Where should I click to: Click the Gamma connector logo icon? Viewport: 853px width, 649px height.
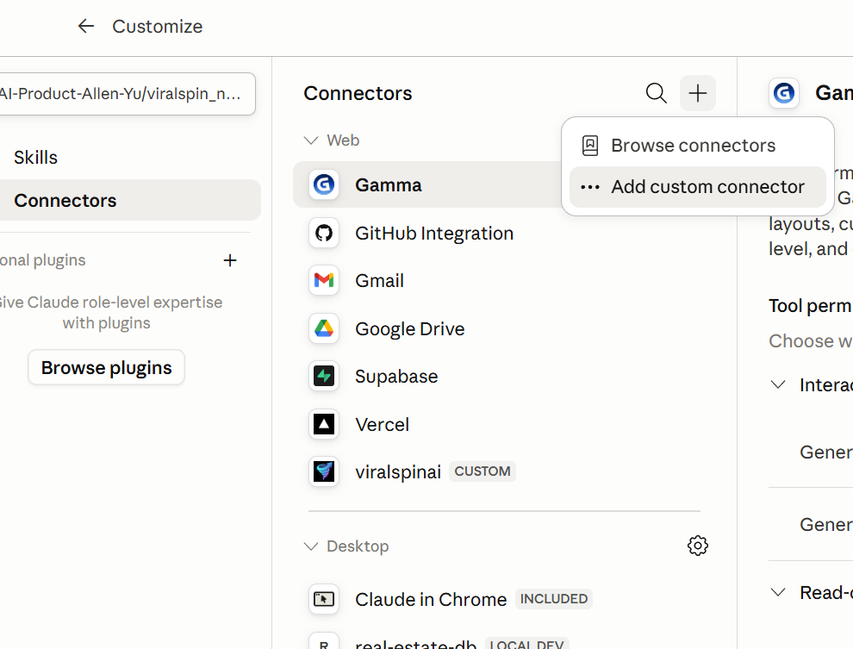tap(324, 185)
